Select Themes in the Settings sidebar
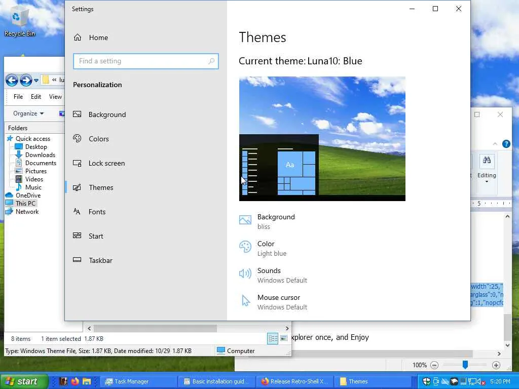Image resolution: width=519 pixels, height=389 pixels. 93,187
